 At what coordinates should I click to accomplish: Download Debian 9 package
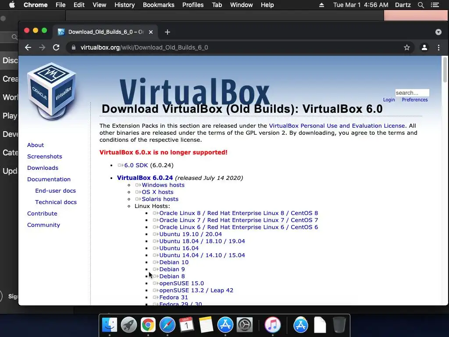(x=172, y=269)
